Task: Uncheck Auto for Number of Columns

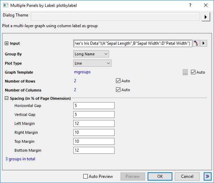Action: [x=118, y=90]
